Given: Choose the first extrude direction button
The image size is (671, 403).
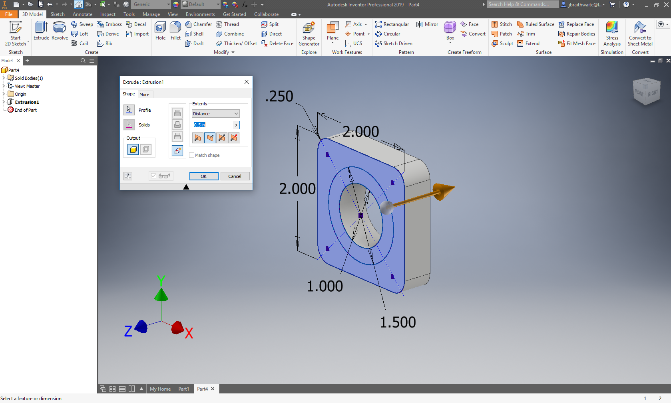Looking at the screenshot, I should pos(197,138).
